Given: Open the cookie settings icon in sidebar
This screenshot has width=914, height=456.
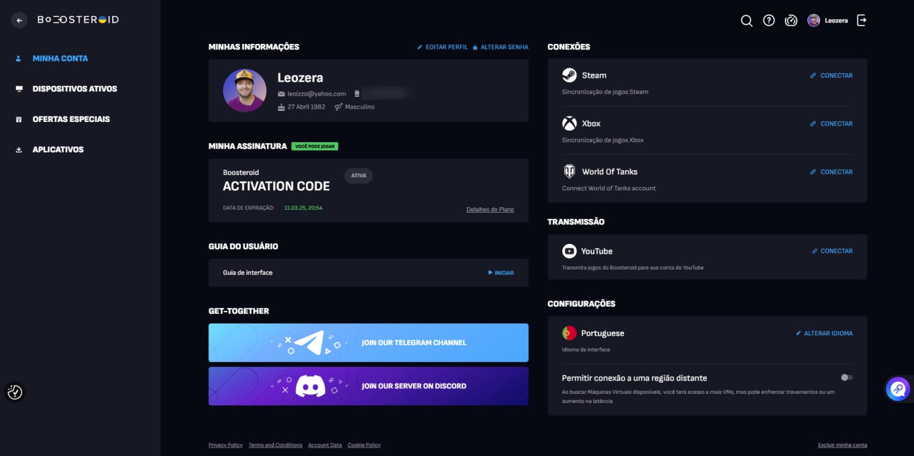Looking at the screenshot, I should tap(15, 392).
